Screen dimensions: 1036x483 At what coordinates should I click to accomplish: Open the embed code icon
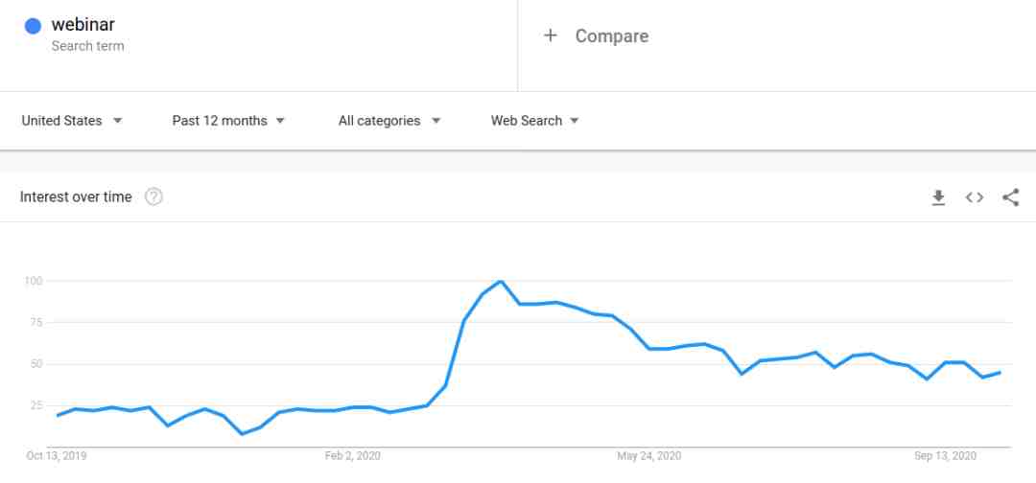click(x=975, y=197)
